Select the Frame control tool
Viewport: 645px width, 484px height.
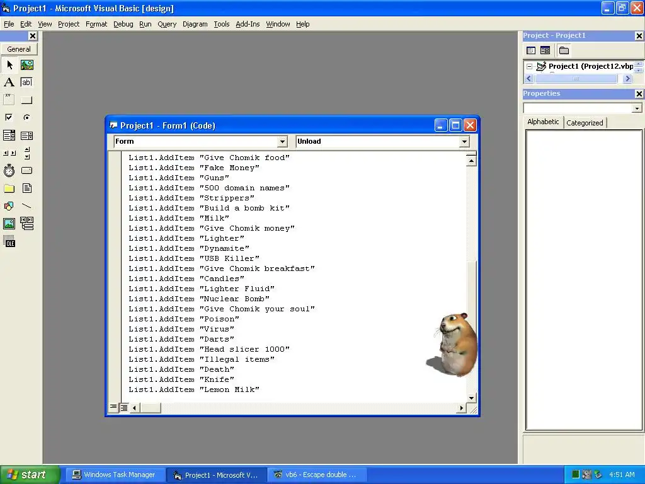click(x=9, y=100)
